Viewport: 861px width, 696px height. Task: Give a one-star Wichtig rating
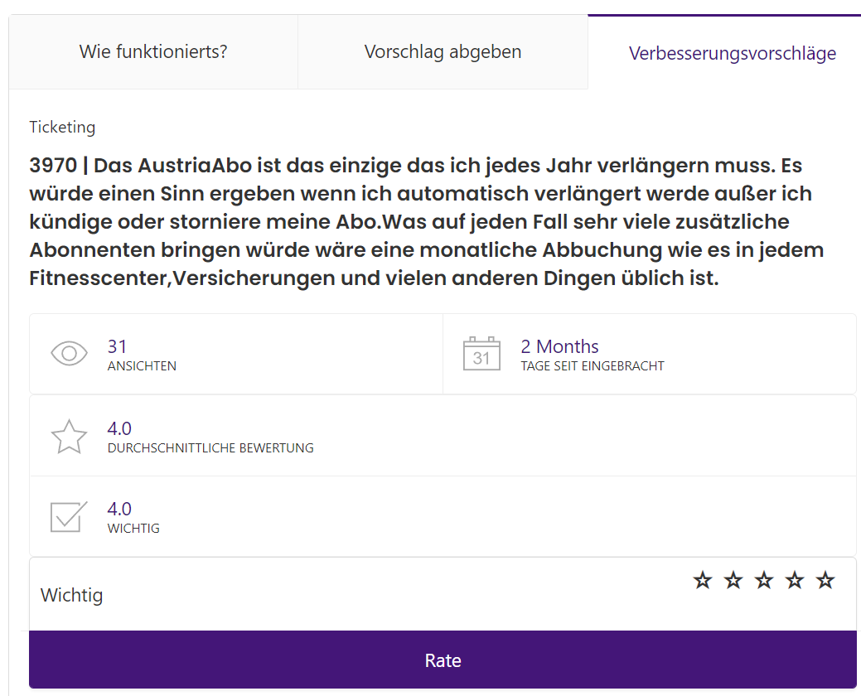[703, 580]
